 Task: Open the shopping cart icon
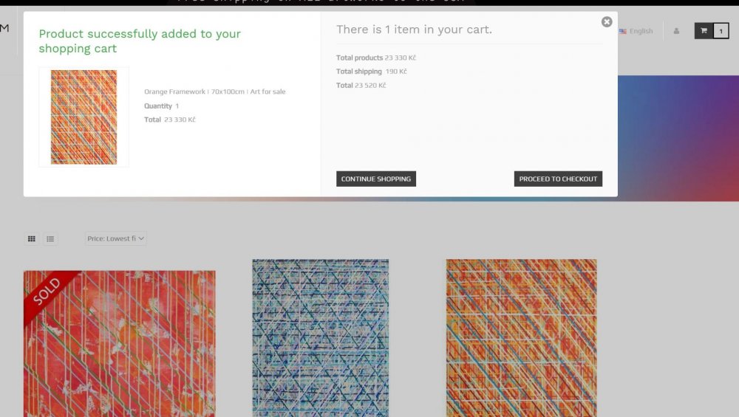[x=704, y=31]
